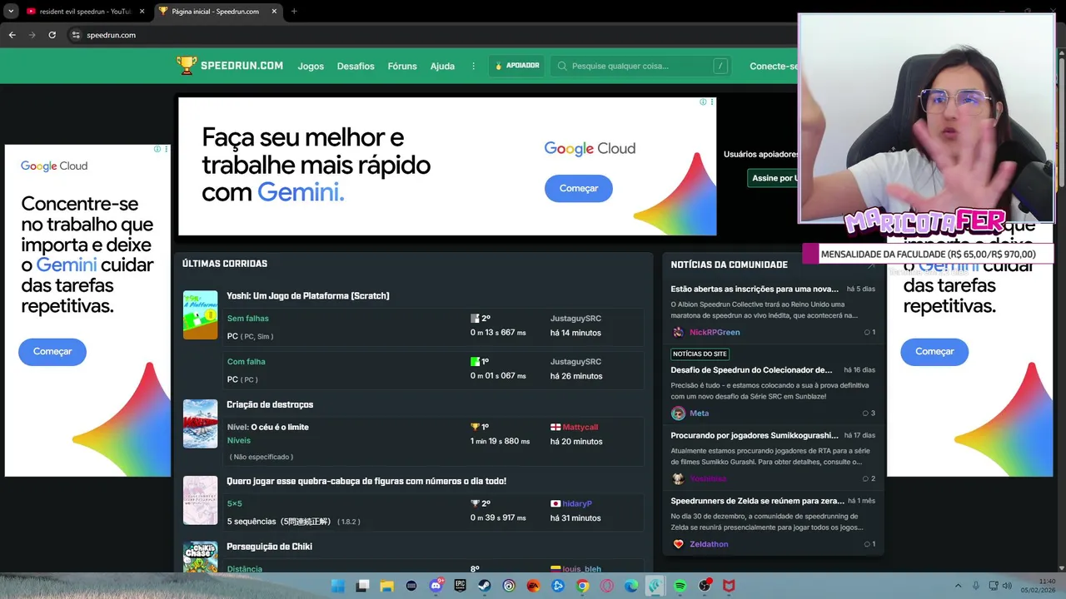Click the gold trophy 1º place icon

point(476,427)
